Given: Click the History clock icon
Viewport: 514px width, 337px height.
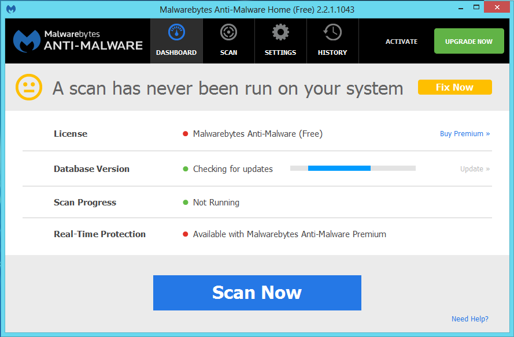Looking at the screenshot, I should tap(332, 32).
